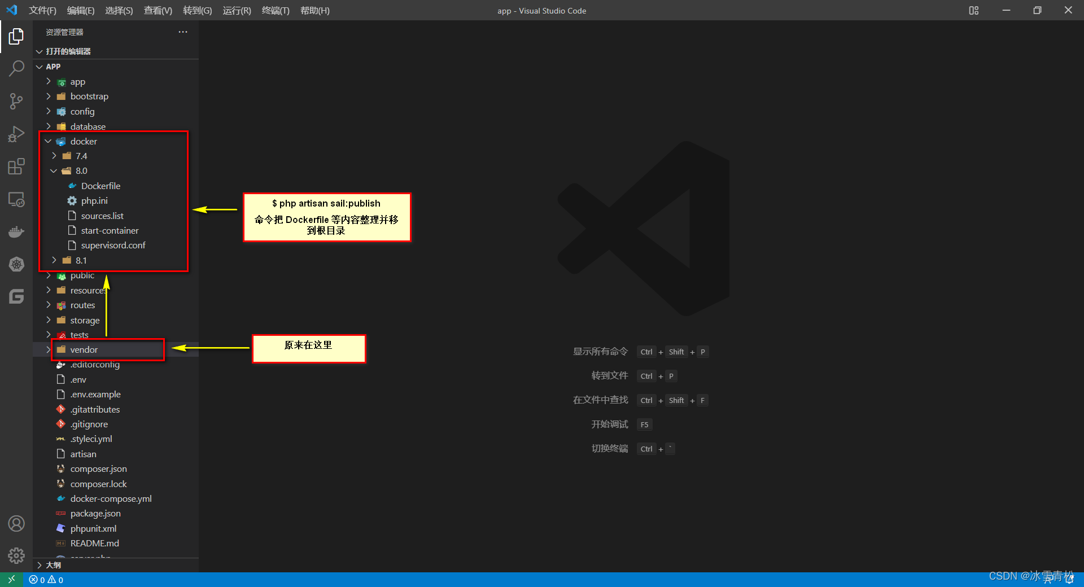
Task: Open phpunit.xml file
Action: 93,529
